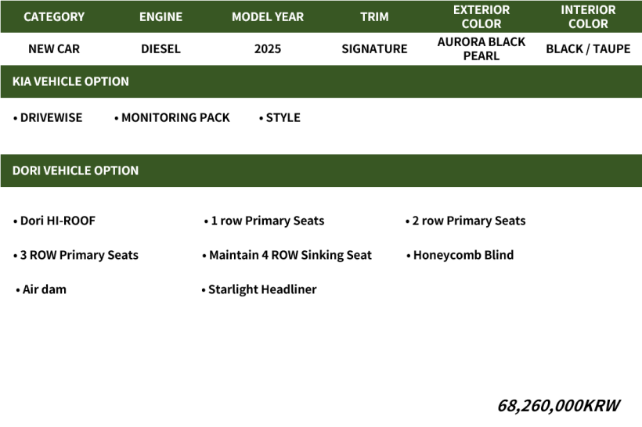Click the 68,260,000KRW total price
This screenshot has height=427, width=642.
coord(558,405)
